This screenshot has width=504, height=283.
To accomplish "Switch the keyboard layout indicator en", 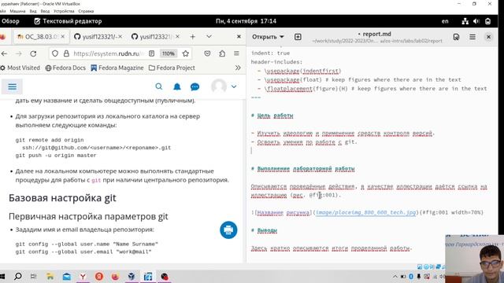I will click(x=445, y=21).
